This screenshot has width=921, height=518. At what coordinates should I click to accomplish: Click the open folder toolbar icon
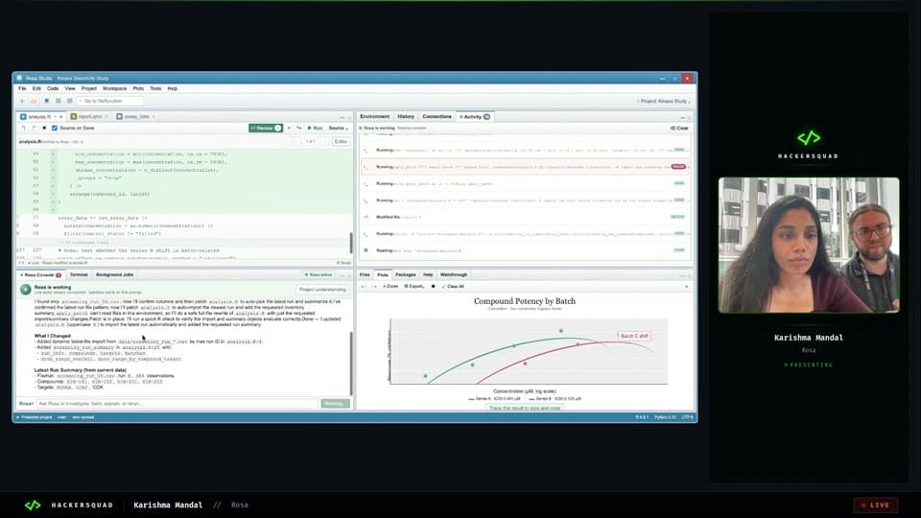(x=34, y=101)
